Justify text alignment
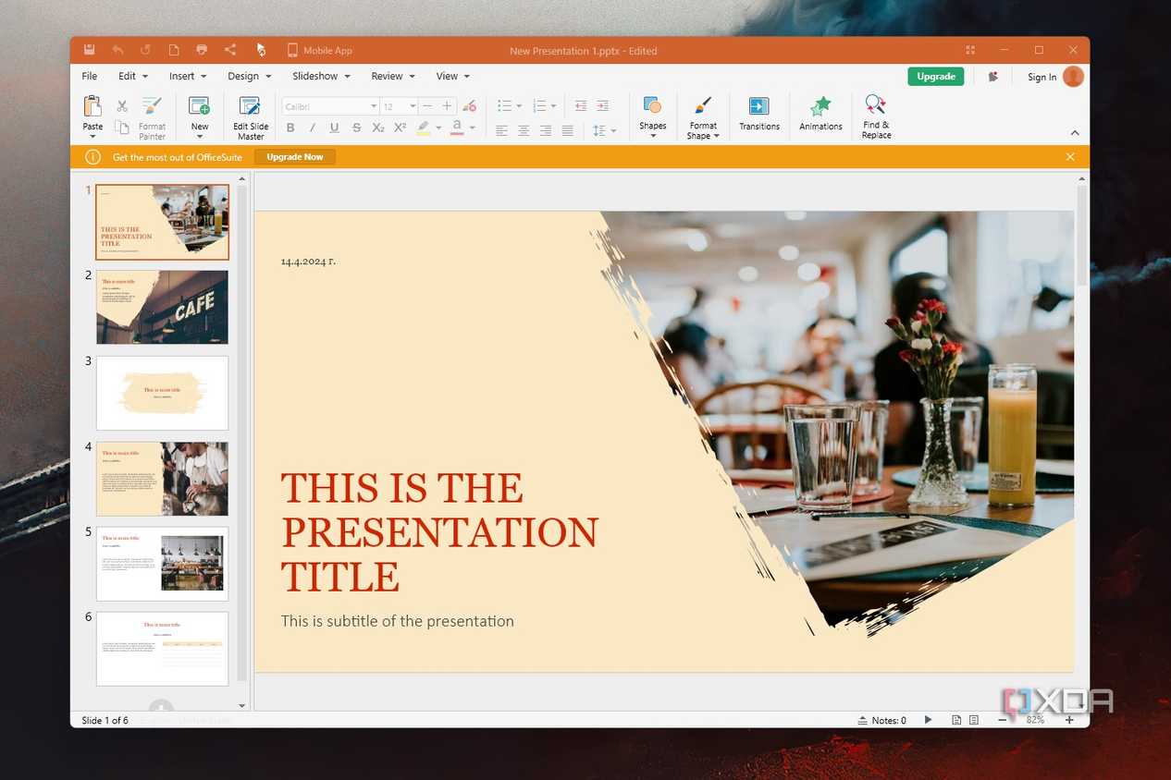Image resolution: width=1171 pixels, height=780 pixels. [567, 130]
